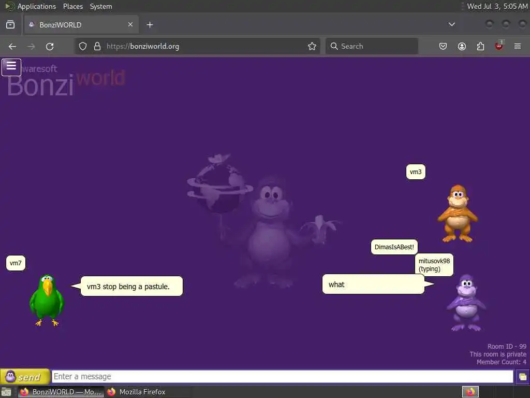Screen dimensions: 530x398
Task: Click the green parrot character vm7
Action: [x=47, y=300]
